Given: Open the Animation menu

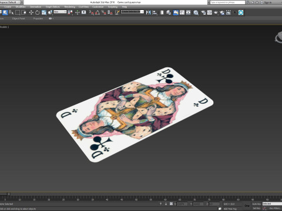Looking at the screenshot, I should 35,6.
